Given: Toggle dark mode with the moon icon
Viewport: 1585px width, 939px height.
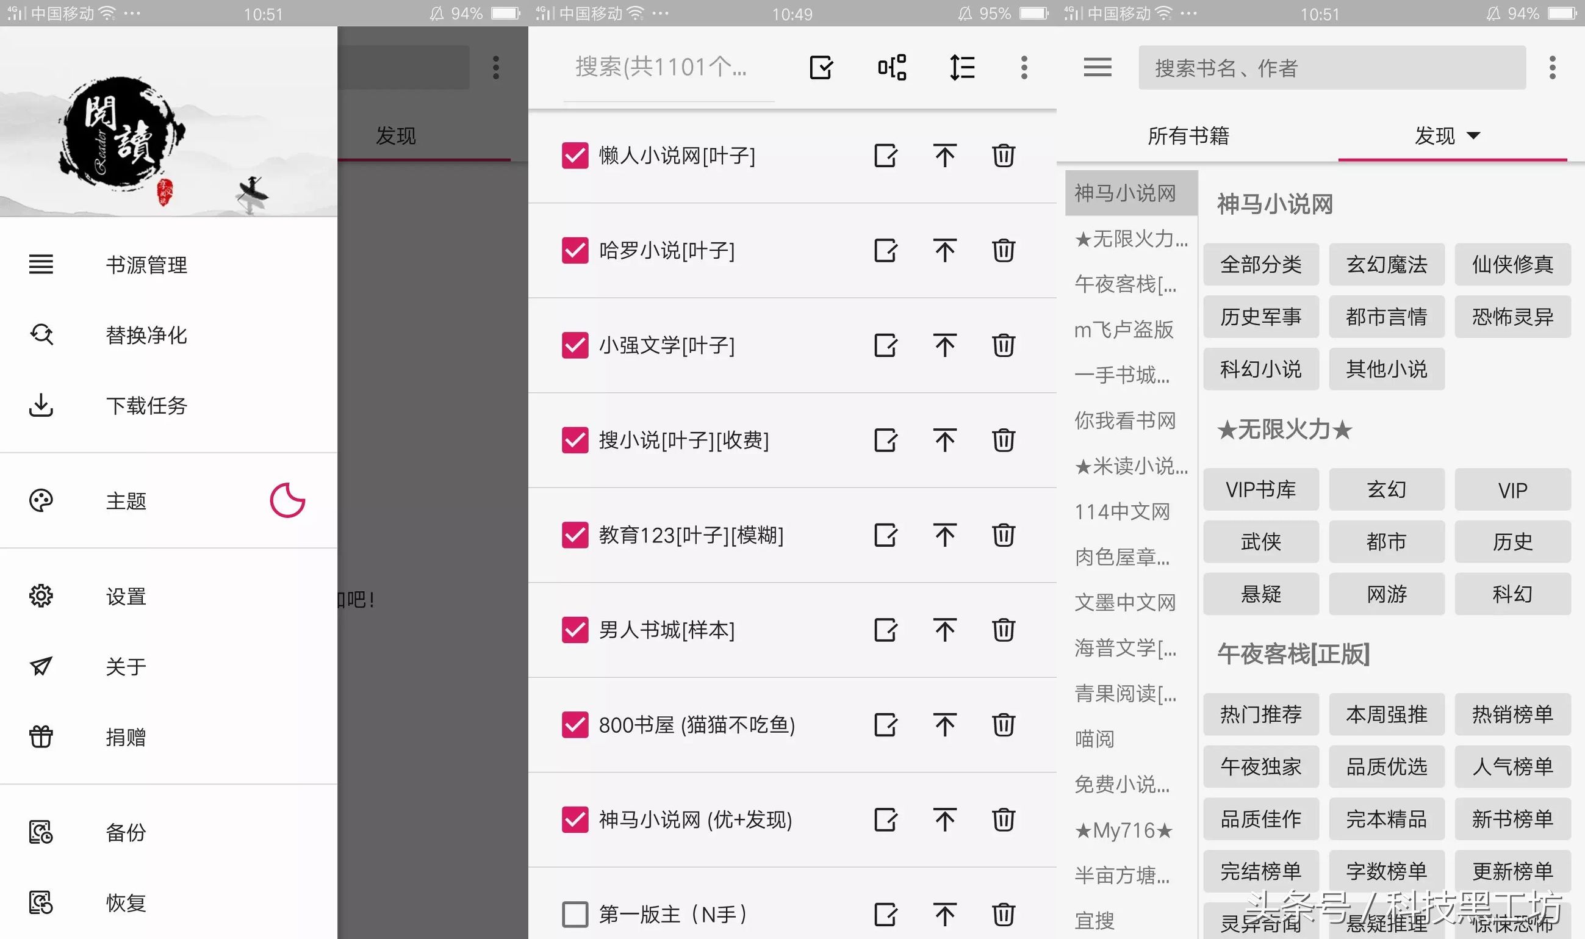Looking at the screenshot, I should (288, 500).
